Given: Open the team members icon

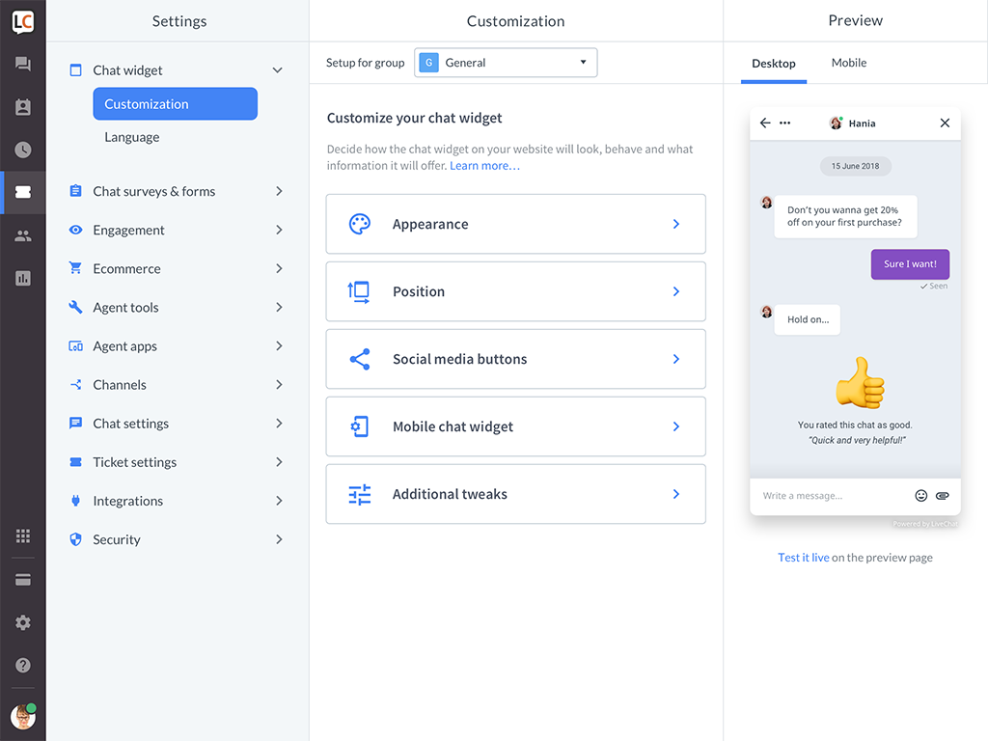Looking at the screenshot, I should pyautogui.click(x=23, y=235).
